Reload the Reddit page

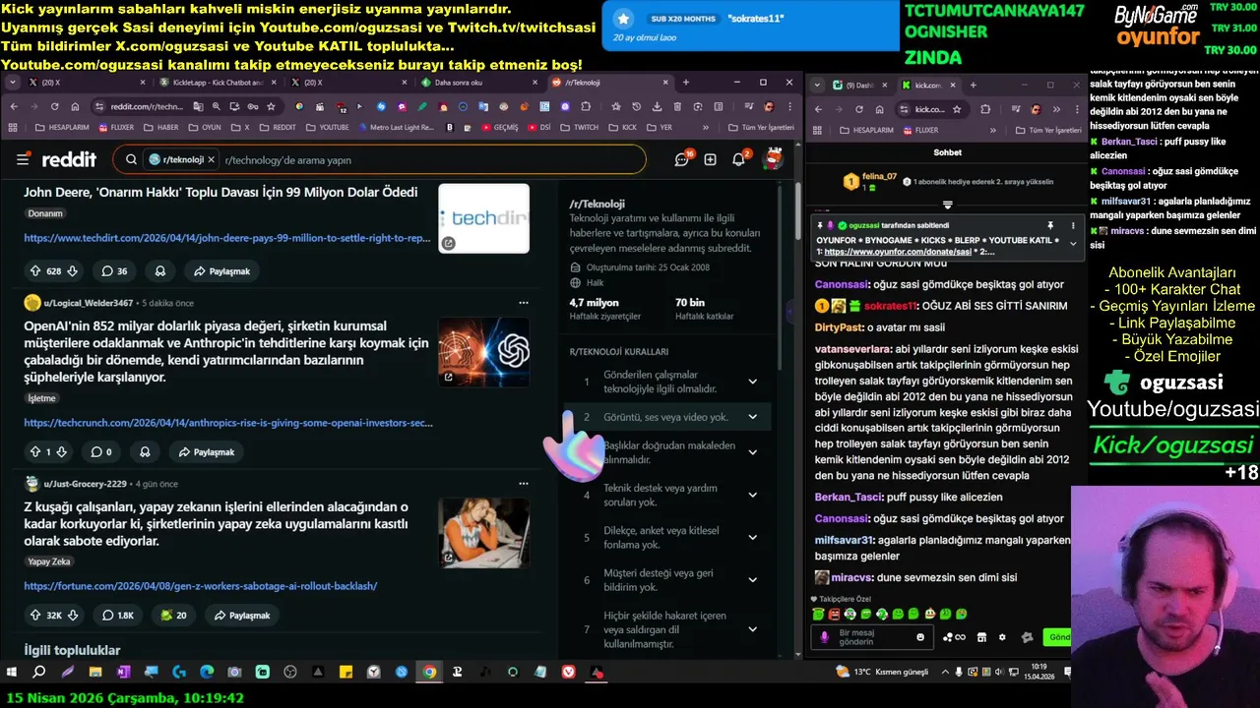coord(55,106)
